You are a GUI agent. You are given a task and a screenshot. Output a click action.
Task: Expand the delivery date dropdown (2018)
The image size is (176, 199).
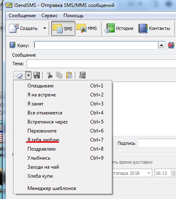tap(149, 173)
